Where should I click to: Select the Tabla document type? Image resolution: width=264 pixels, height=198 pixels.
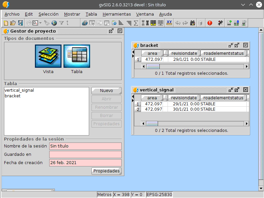click(77, 56)
